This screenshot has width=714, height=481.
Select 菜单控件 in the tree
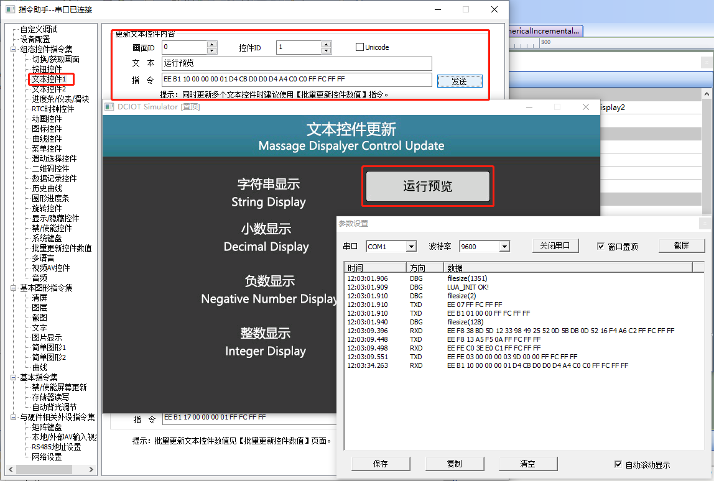[47, 149]
